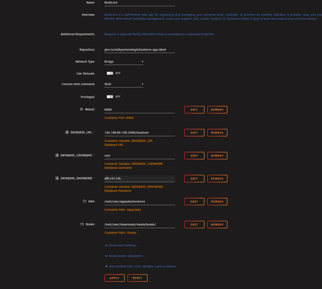Click 'Container Variable: DATABASE_USERNAME' text
Viewport: 322px width, 289px height.
tap(134, 163)
